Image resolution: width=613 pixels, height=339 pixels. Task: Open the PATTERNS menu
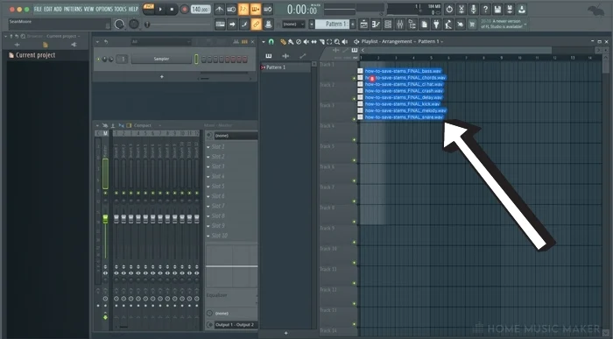[x=73, y=9]
